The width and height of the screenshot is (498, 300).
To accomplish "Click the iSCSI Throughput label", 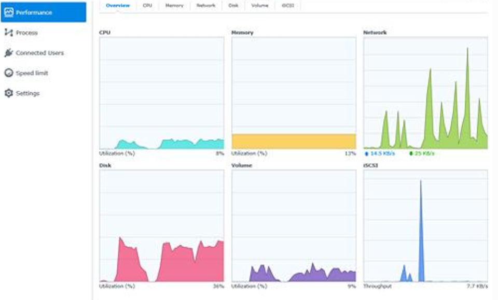I will 378,286.
